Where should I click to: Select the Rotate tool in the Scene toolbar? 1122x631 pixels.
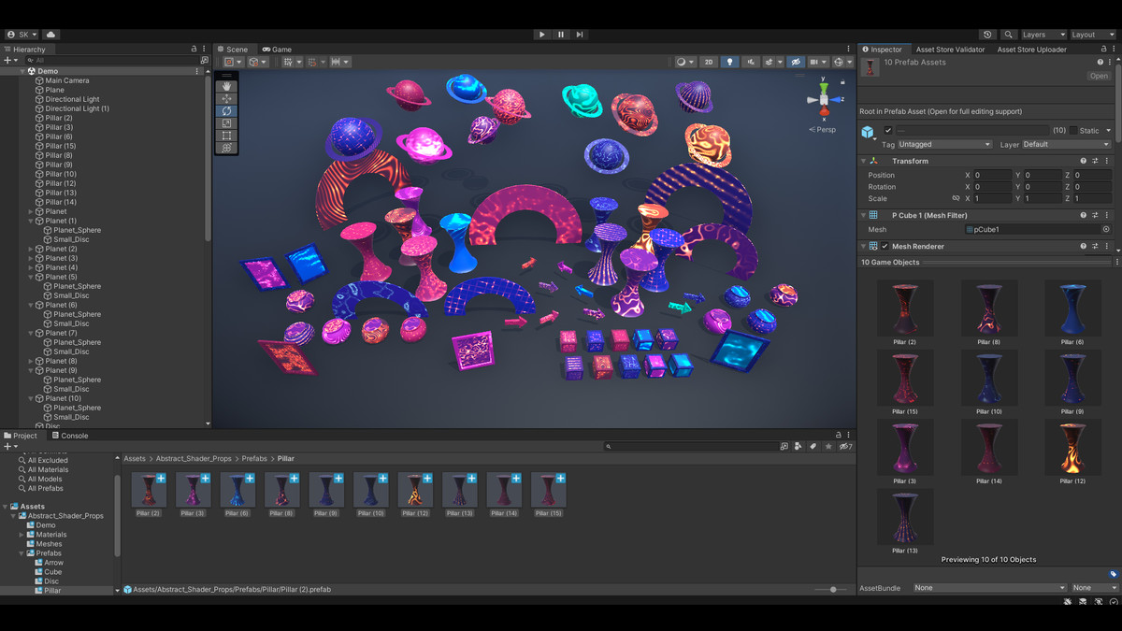click(225, 110)
